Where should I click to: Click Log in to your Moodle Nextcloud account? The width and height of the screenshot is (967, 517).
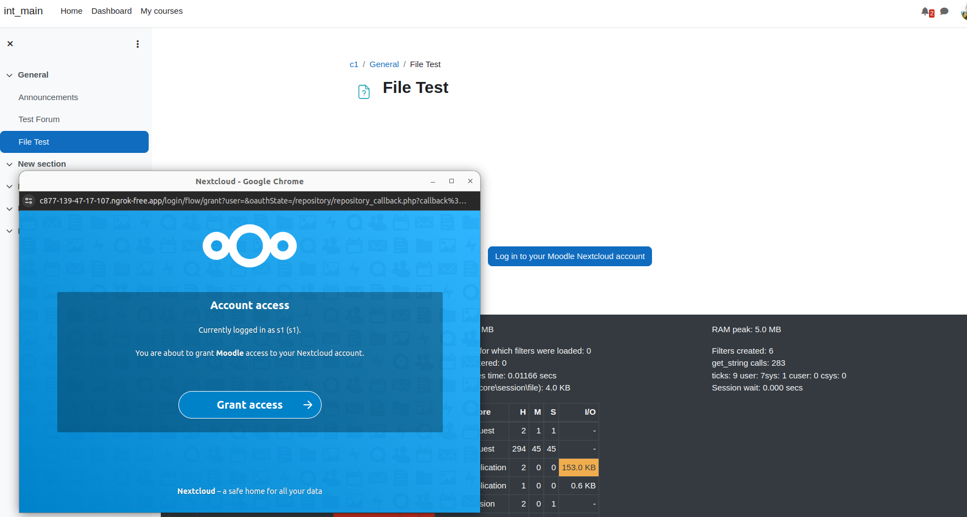coord(570,256)
